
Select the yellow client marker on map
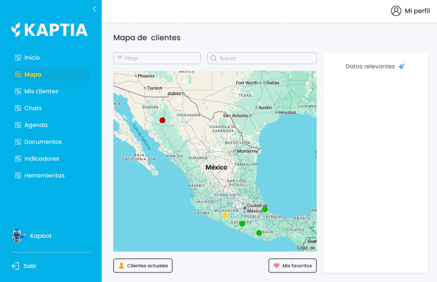pyautogui.click(x=226, y=215)
